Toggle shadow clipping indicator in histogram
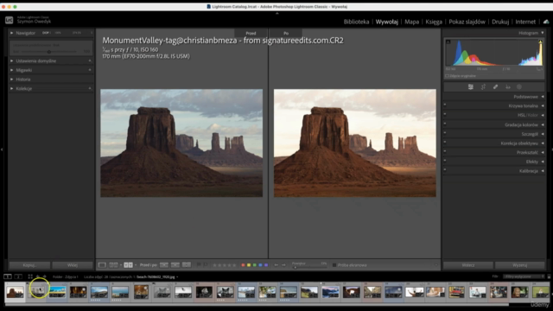Screen dimensions: 553x311 click(448, 41)
